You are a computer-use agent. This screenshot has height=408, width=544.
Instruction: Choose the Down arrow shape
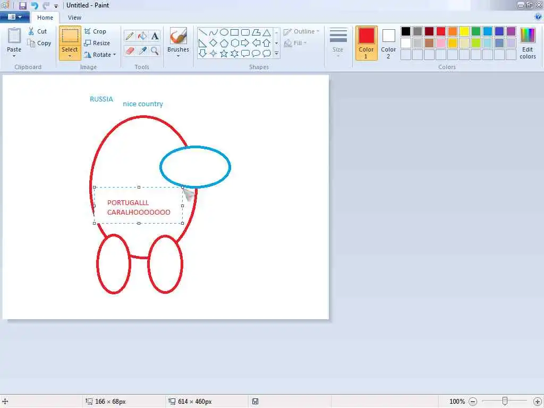click(202, 54)
